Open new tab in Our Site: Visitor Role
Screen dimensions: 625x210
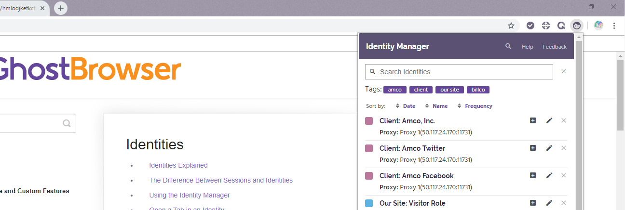click(x=533, y=203)
